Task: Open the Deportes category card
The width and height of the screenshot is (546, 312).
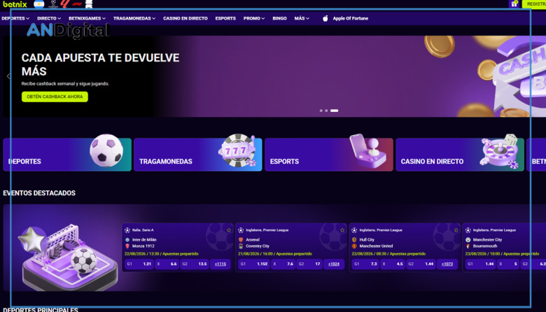Action: click(67, 155)
